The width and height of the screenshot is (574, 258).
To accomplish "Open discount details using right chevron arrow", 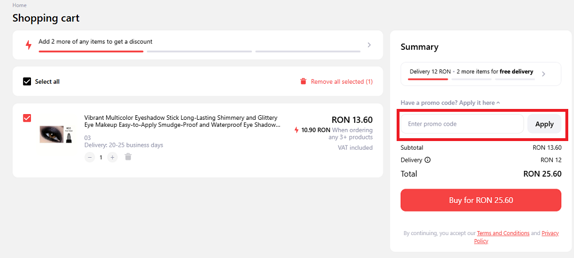I will 369,45.
